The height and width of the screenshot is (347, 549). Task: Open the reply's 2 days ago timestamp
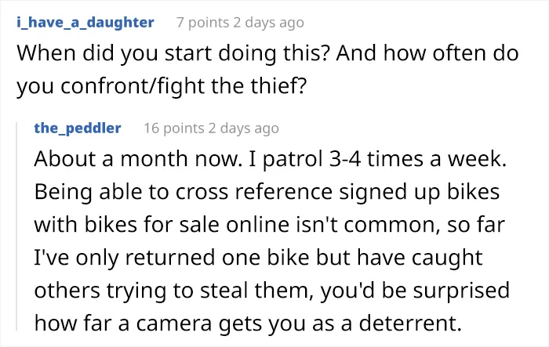(x=243, y=128)
